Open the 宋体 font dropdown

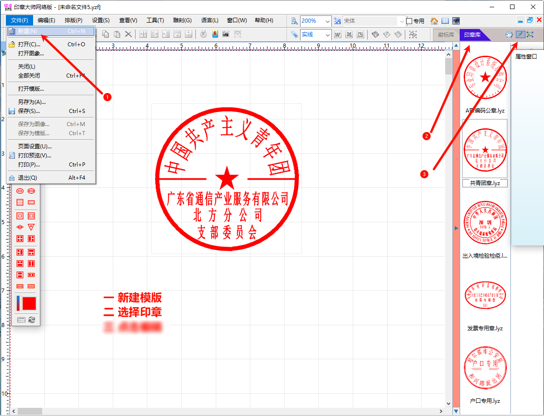click(x=402, y=21)
